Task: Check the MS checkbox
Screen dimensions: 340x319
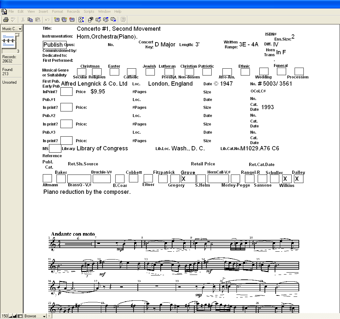Action: point(55,148)
